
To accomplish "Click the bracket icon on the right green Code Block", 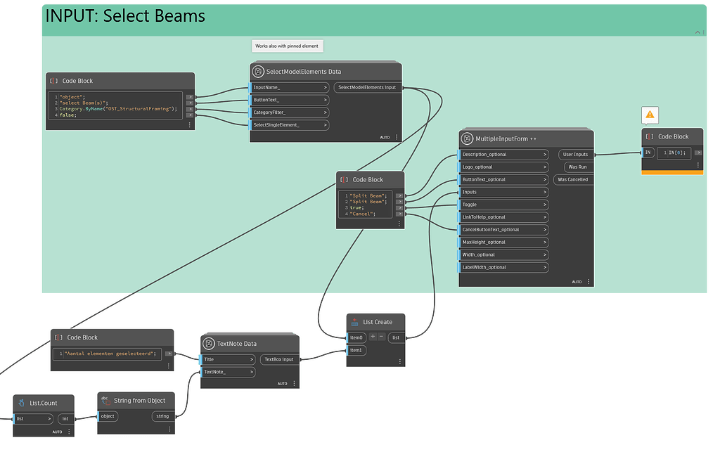I will (x=648, y=136).
